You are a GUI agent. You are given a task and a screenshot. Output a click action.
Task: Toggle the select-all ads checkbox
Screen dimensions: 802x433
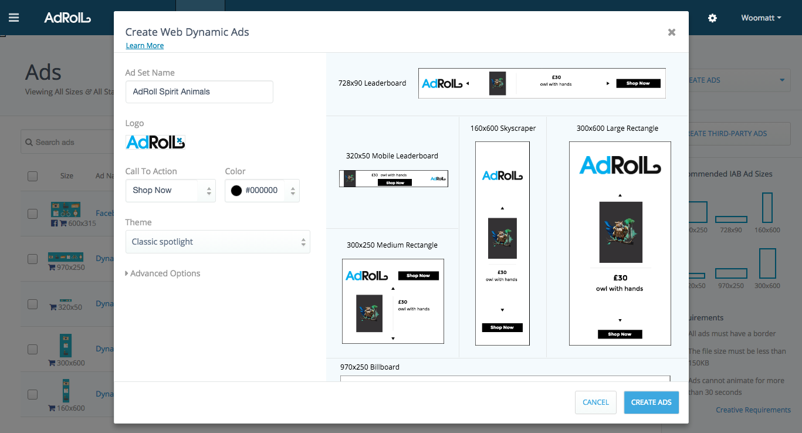coord(32,176)
